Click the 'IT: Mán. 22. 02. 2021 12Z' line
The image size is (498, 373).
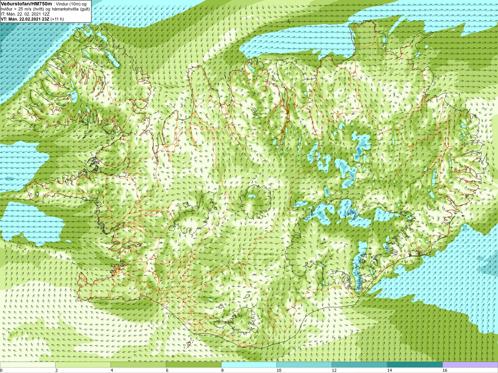pos(25,14)
